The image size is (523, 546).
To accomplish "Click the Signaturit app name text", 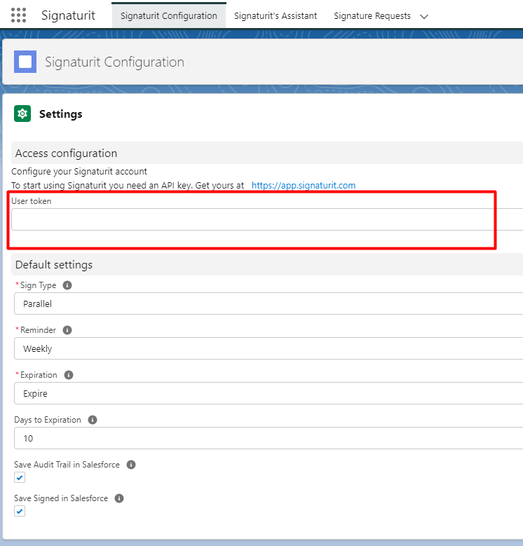I will [68, 15].
